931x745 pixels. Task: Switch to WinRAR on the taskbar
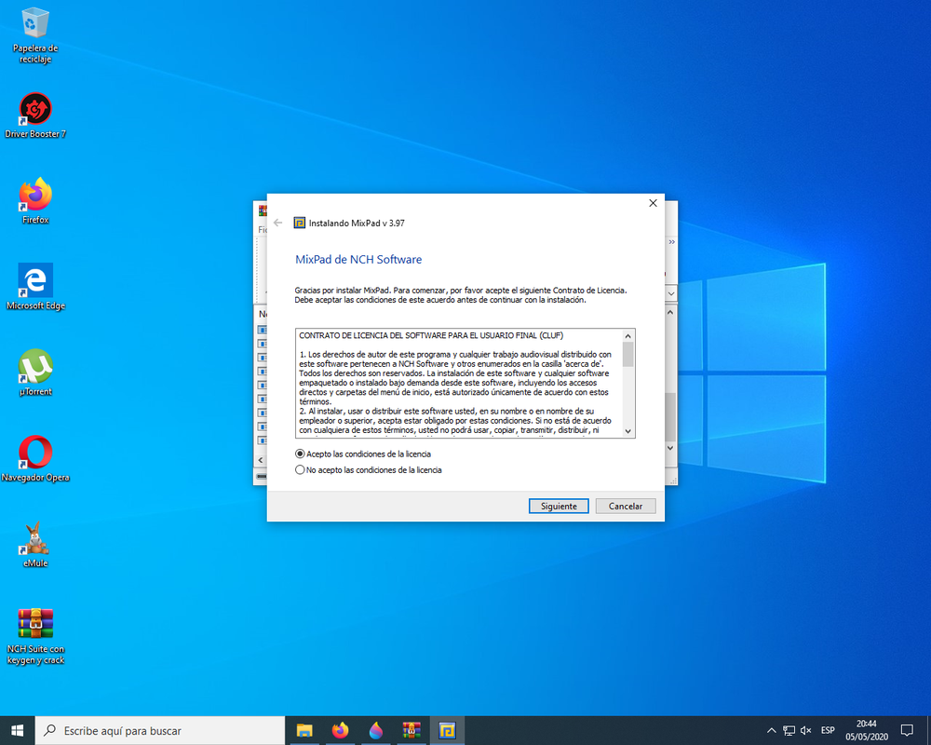pos(412,731)
